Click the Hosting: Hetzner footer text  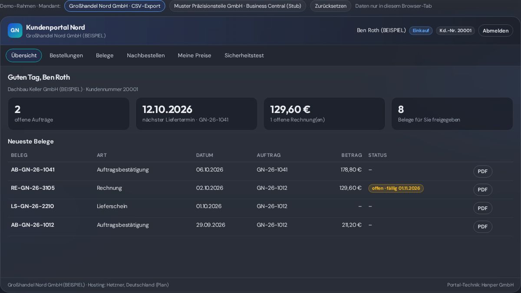[x=128, y=285]
